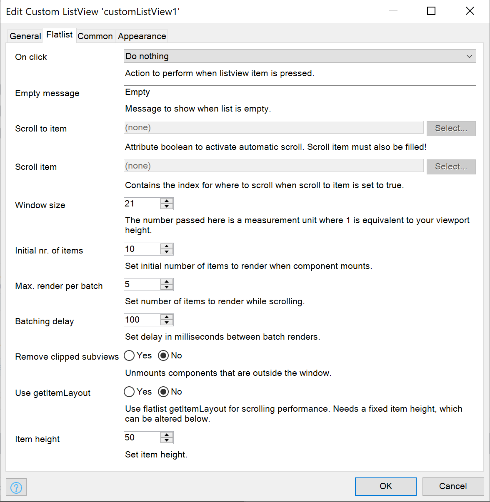Go to the Common tab
Screen dimensions: 490x502
tap(95, 36)
